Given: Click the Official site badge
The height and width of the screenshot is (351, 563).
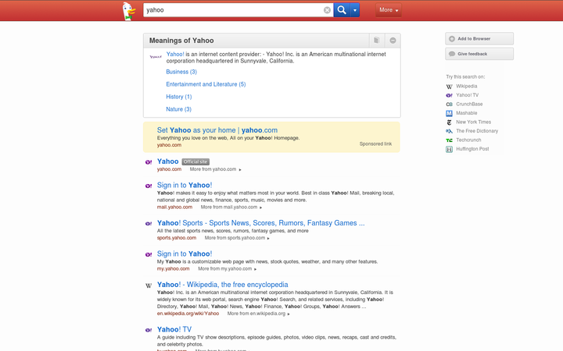Looking at the screenshot, I should [x=195, y=162].
